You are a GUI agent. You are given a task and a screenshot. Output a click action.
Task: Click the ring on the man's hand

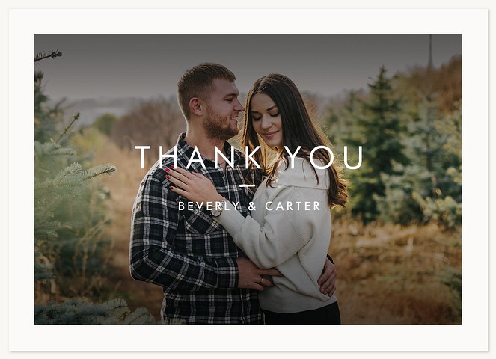click(x=261, y=280)
